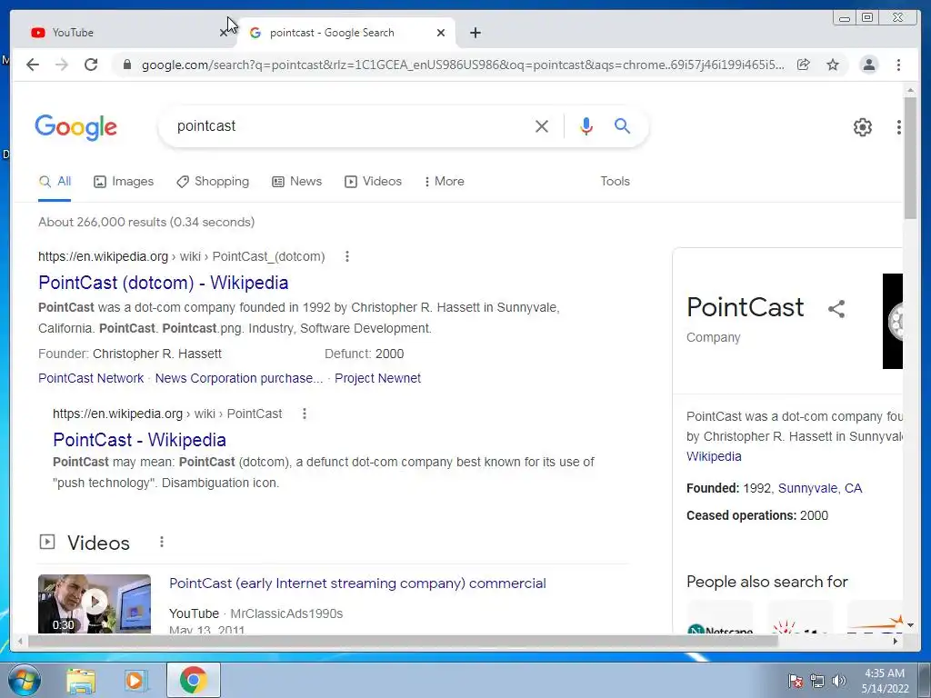Click scrollbar down arrow

point(910,625)
